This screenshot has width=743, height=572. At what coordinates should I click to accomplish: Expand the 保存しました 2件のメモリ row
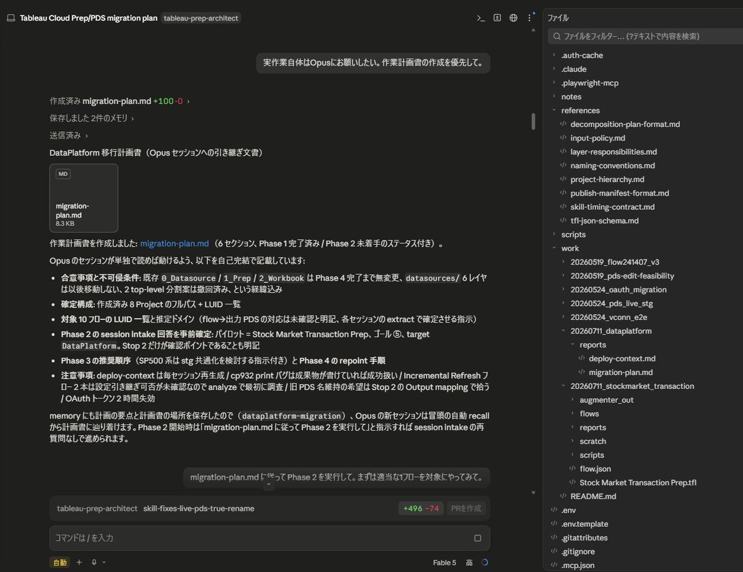pos(92,118)
